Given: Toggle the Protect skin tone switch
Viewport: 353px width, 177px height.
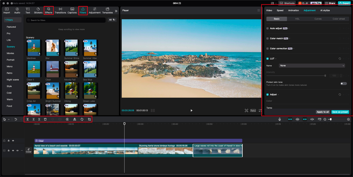Looking at the screenshot, I should [343, 84].
